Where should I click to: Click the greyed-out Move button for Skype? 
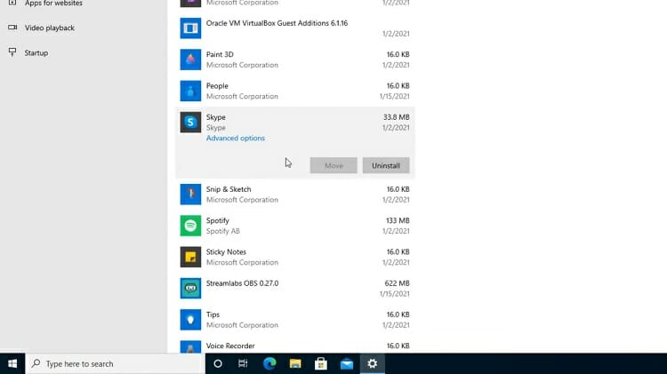tap(333, 166)
